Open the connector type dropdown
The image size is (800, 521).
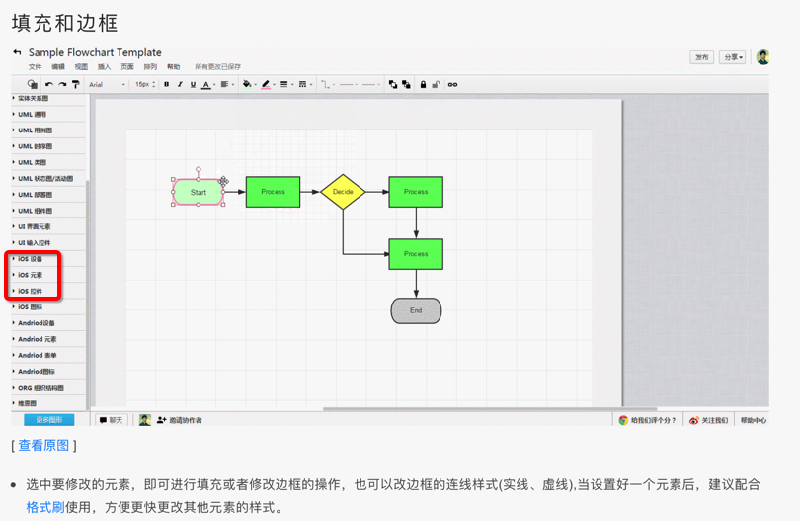tap(327, 84)
